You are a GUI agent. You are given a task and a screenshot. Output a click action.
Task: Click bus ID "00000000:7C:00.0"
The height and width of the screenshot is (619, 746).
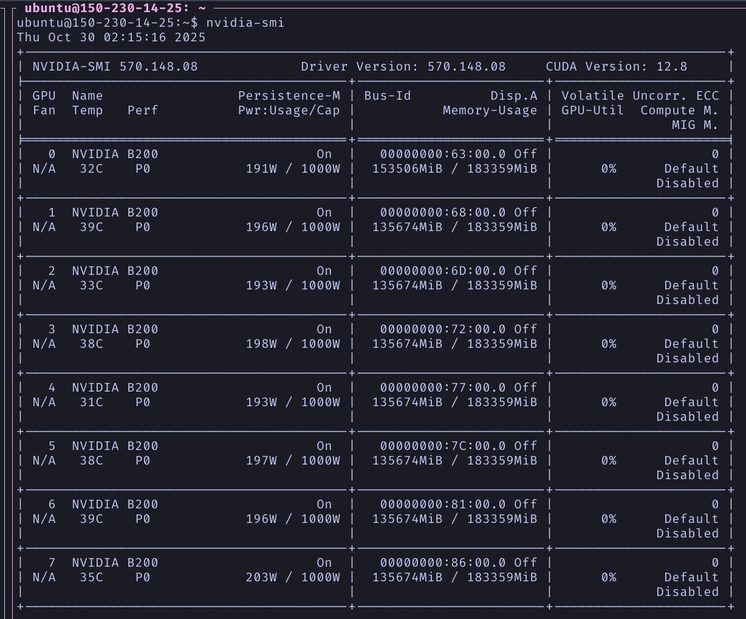[443, 445]
